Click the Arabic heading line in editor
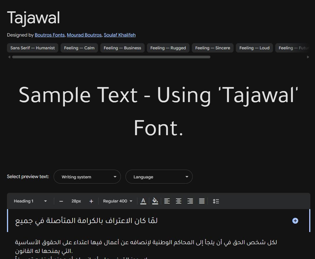This screenshot has width=315, height=259. [x=86, y=221]
